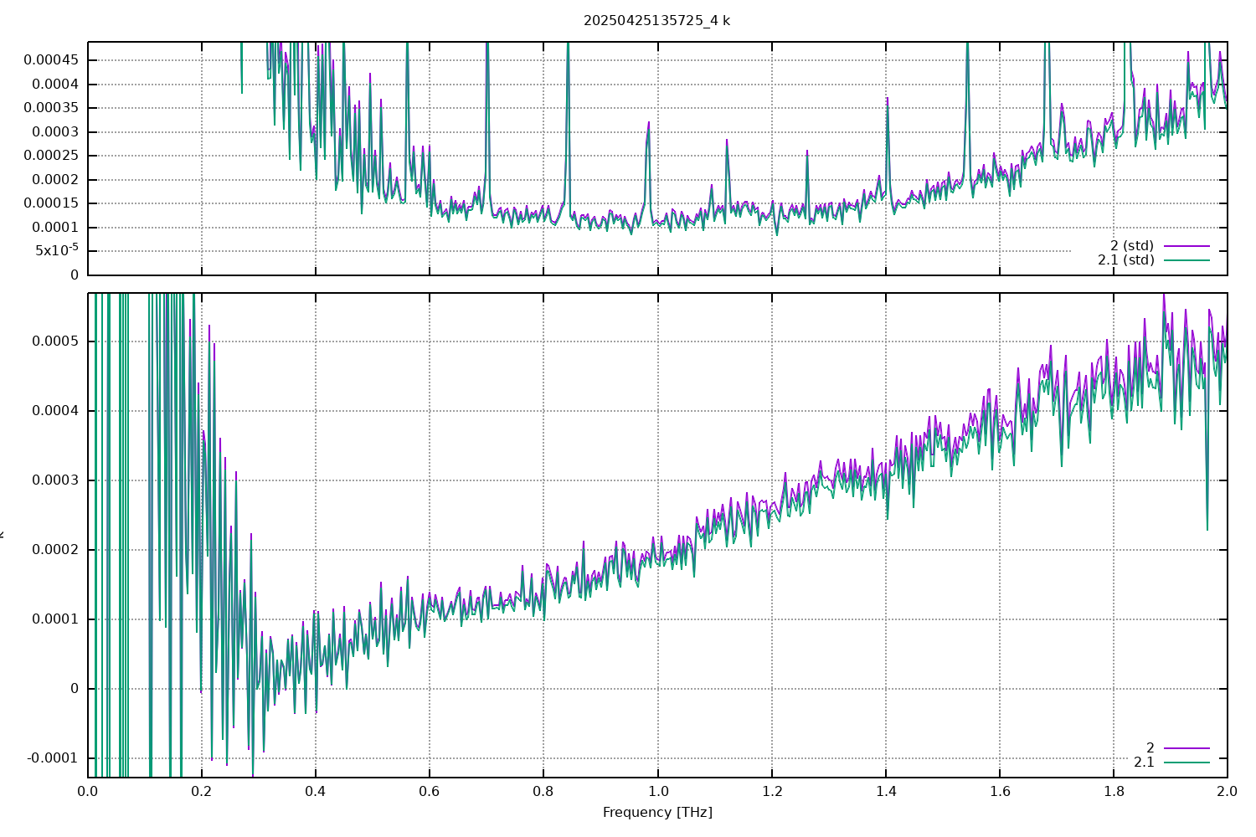
Task: Click the -0.0001 y-axis tick in lower plot
Action: [53, 758]
